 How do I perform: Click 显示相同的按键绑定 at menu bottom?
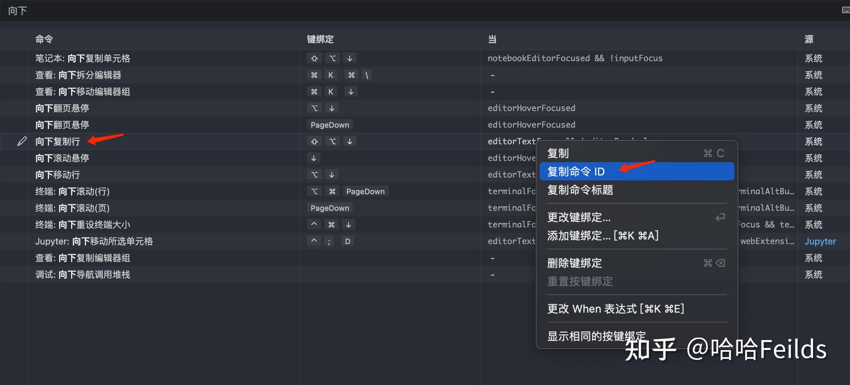(x=596, y=336)
